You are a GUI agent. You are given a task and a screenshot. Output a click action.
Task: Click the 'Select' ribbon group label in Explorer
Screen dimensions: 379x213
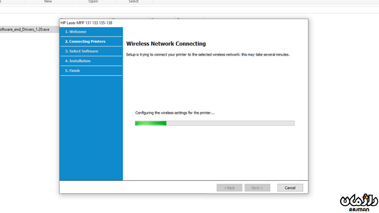[x=134, y=1]
